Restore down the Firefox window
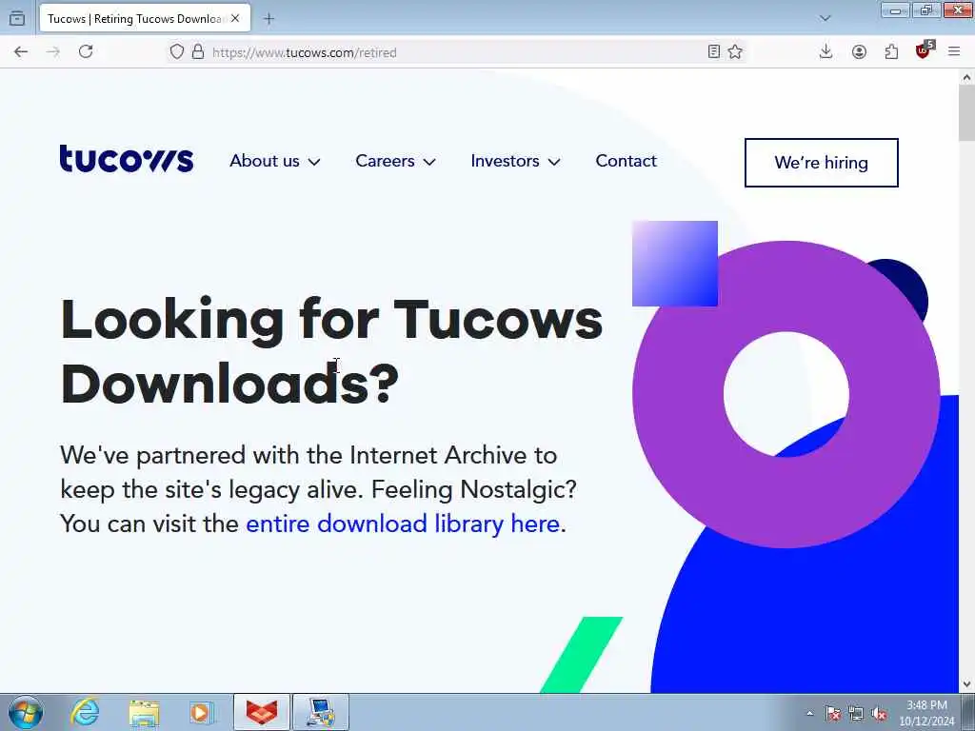975x731 pixels. tap(926, 10)
